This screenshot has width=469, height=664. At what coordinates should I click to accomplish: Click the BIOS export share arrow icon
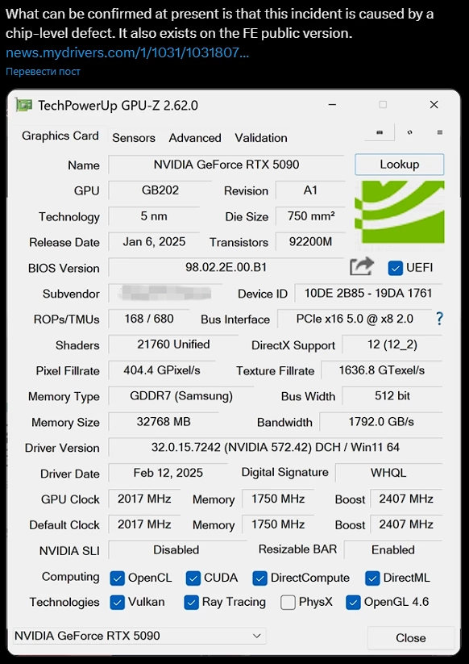(362, 267)
